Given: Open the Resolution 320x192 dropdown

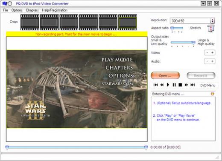Looking at the screenshot, I should tap(192, 21).
